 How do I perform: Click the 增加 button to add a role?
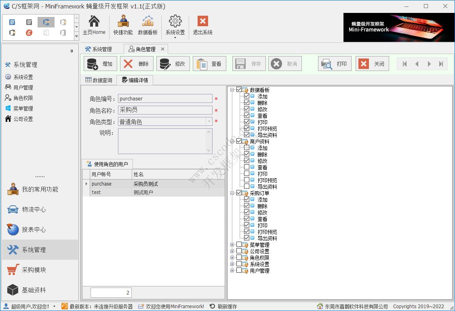[x=100, y=63]
